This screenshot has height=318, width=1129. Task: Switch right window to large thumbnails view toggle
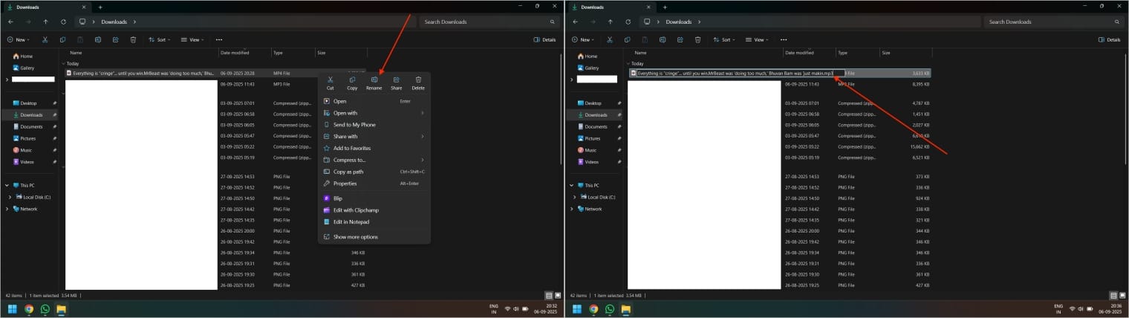[x=1122, y=295]
